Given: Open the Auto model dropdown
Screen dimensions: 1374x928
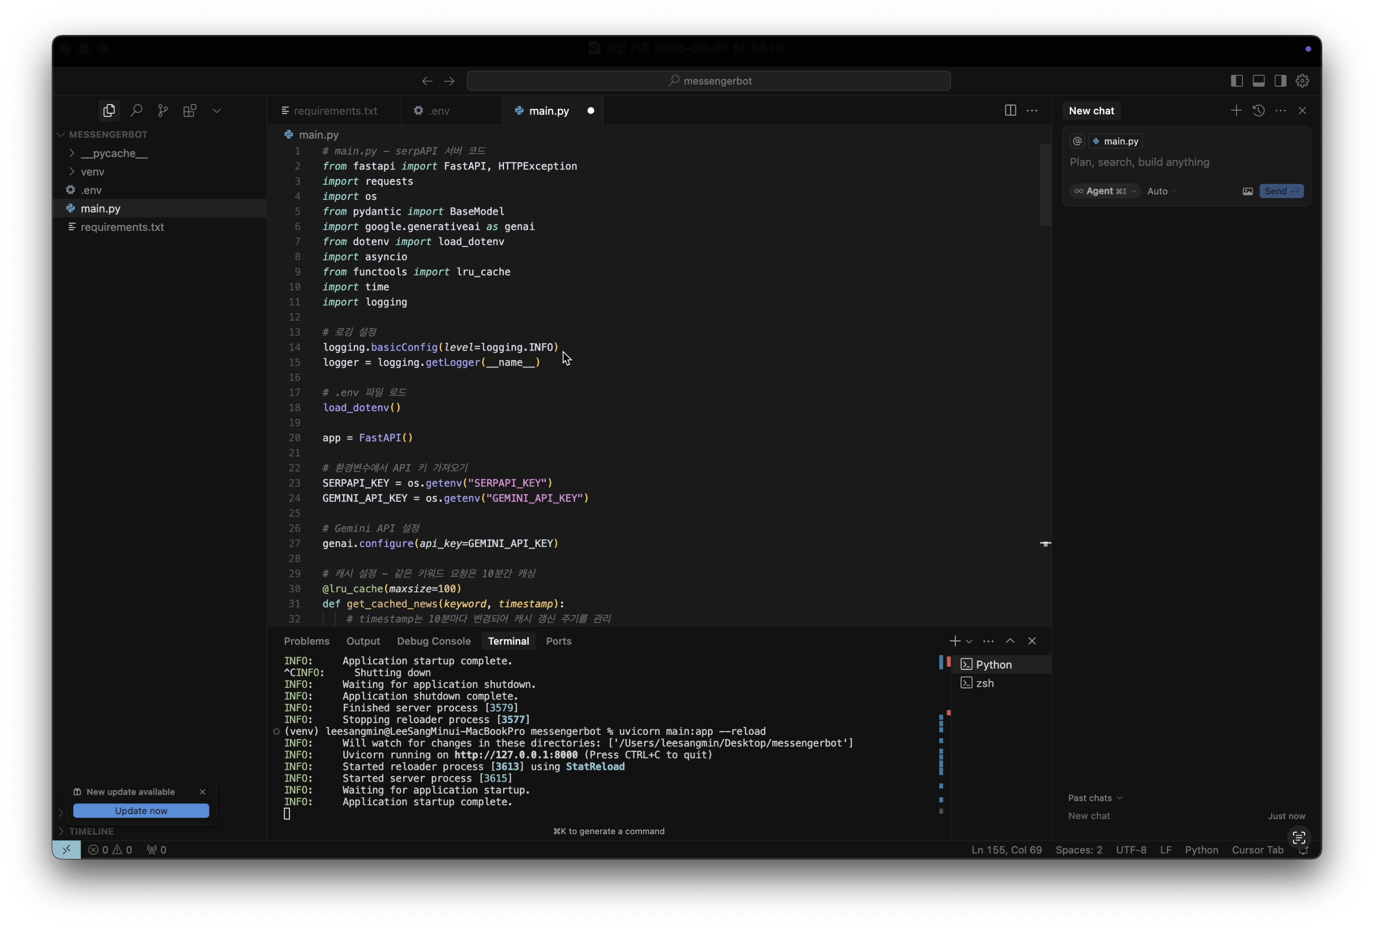Looking at the screenshot, I should pos(1161,191).
